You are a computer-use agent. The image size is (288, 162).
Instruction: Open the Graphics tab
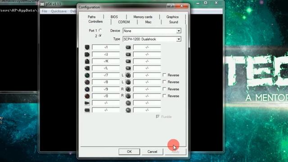click(172, 17)
